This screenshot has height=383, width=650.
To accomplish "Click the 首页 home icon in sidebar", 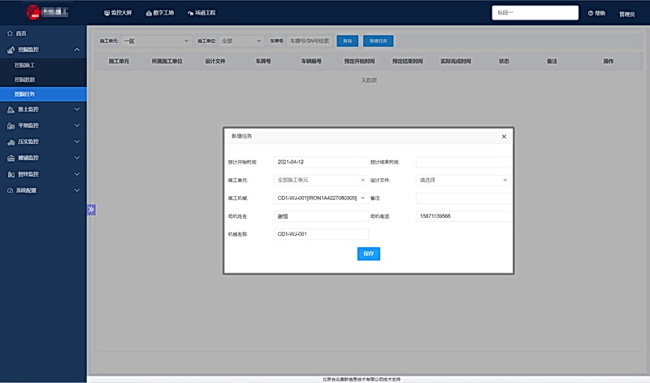I will (10, 33).
